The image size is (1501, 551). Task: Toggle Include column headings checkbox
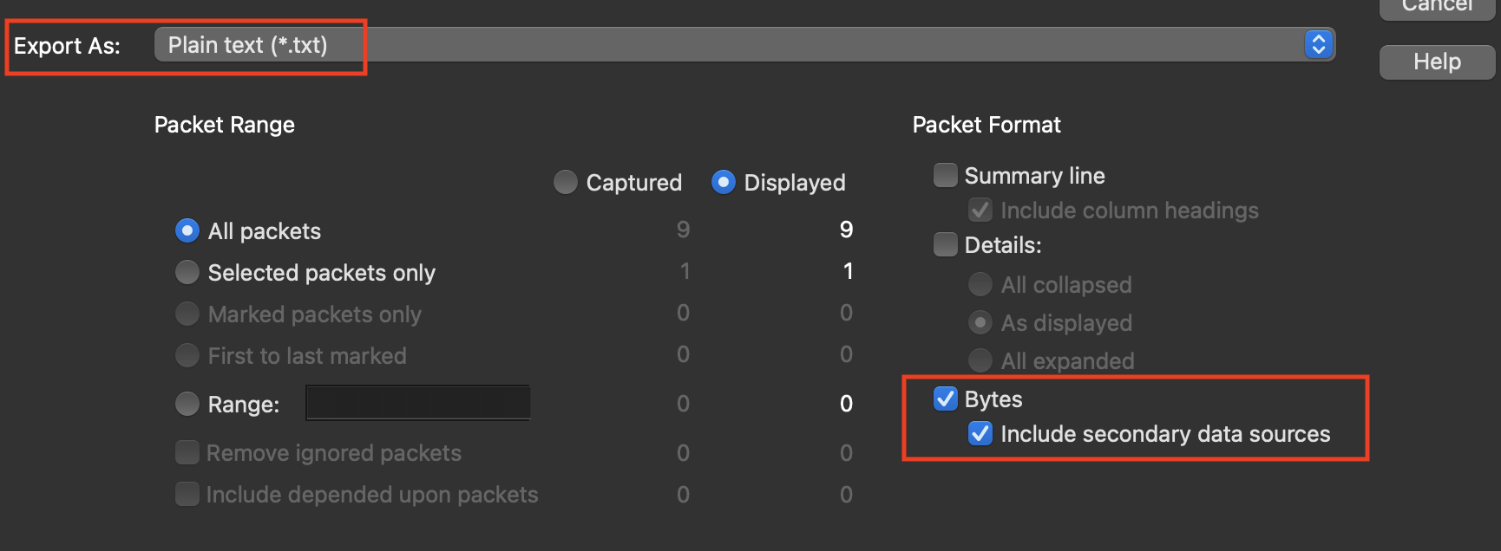[980, 210]
